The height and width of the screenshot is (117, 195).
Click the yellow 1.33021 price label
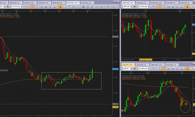[115, 107]
